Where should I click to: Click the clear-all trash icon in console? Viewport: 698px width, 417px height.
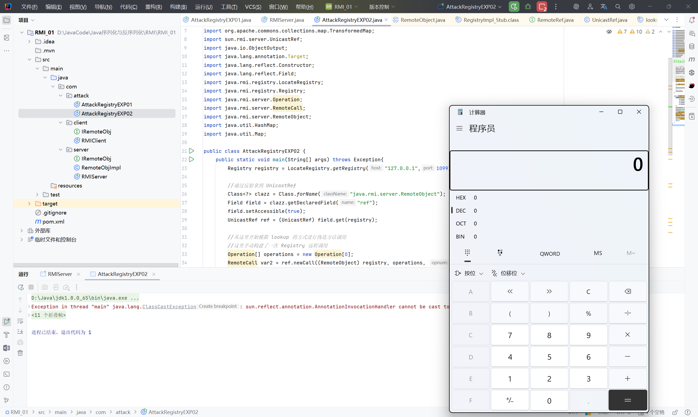20,353
